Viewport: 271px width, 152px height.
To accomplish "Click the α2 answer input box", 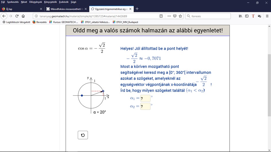I will tap(145, 106).
